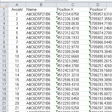Select cell with Anzahl value 10

coord(17,56)
